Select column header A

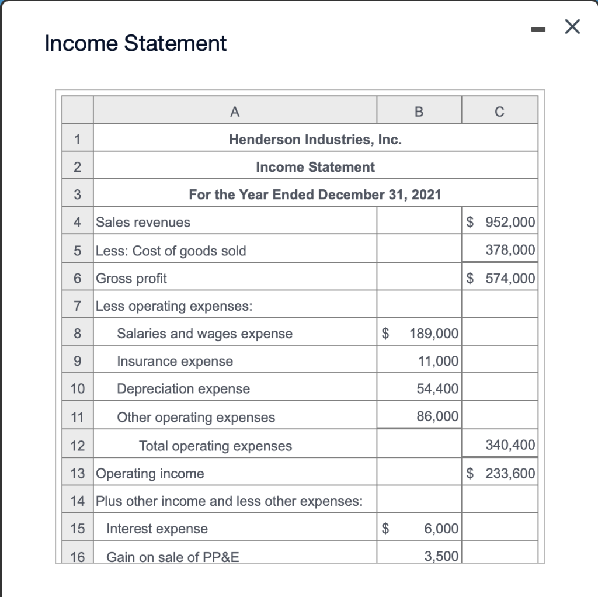pyautogui.click(x=235, y=110)
